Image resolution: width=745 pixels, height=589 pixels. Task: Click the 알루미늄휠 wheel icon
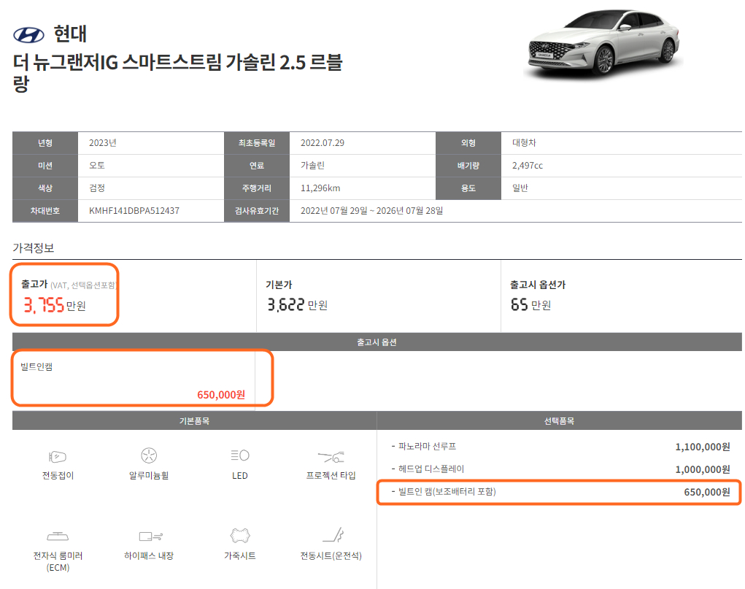[x=149, y=455]
